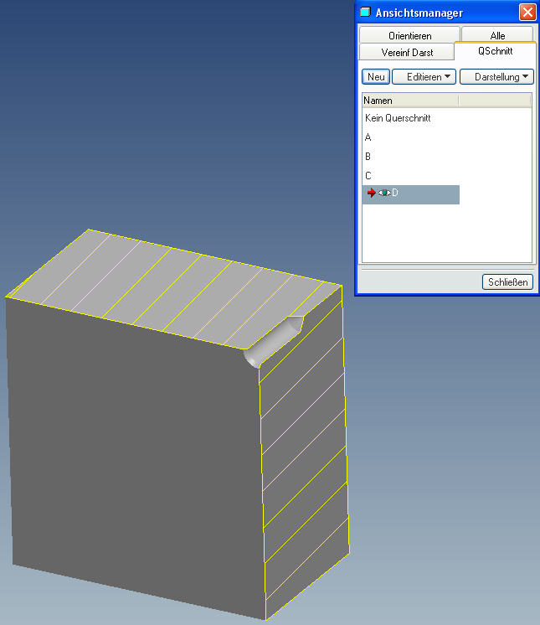Image resolution: width=540 pixels, height=625 pixels.
Task: Close the Ansichtsmanager window
Action: (527, 13)
